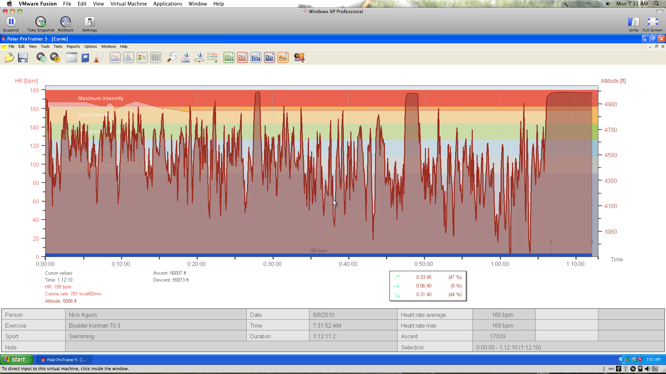
Task: Click the percentage zones view icon
Action: tap(142, 57)
